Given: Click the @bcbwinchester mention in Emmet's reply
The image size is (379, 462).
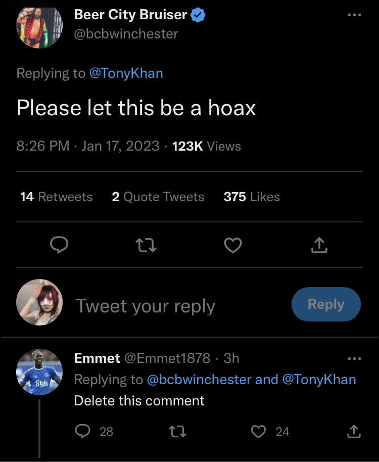Looking at the screenshot, I should click(x=199, y=380).
